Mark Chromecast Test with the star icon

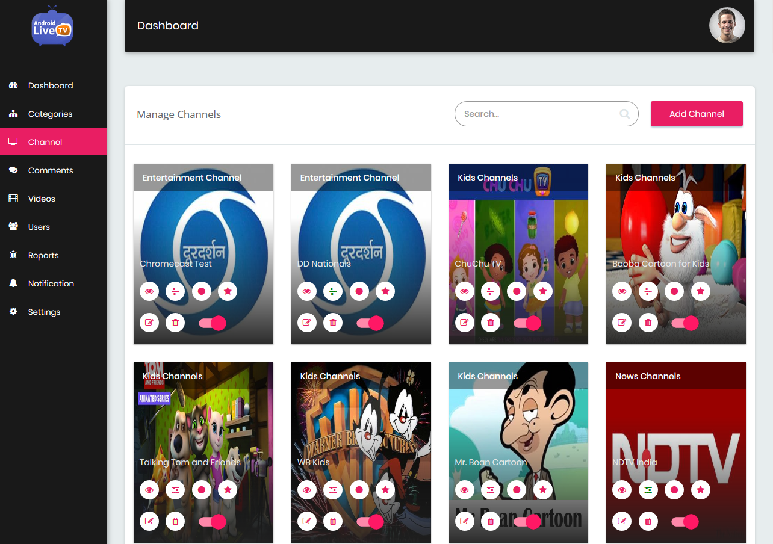pyautogui.click(x=228, y=291)
